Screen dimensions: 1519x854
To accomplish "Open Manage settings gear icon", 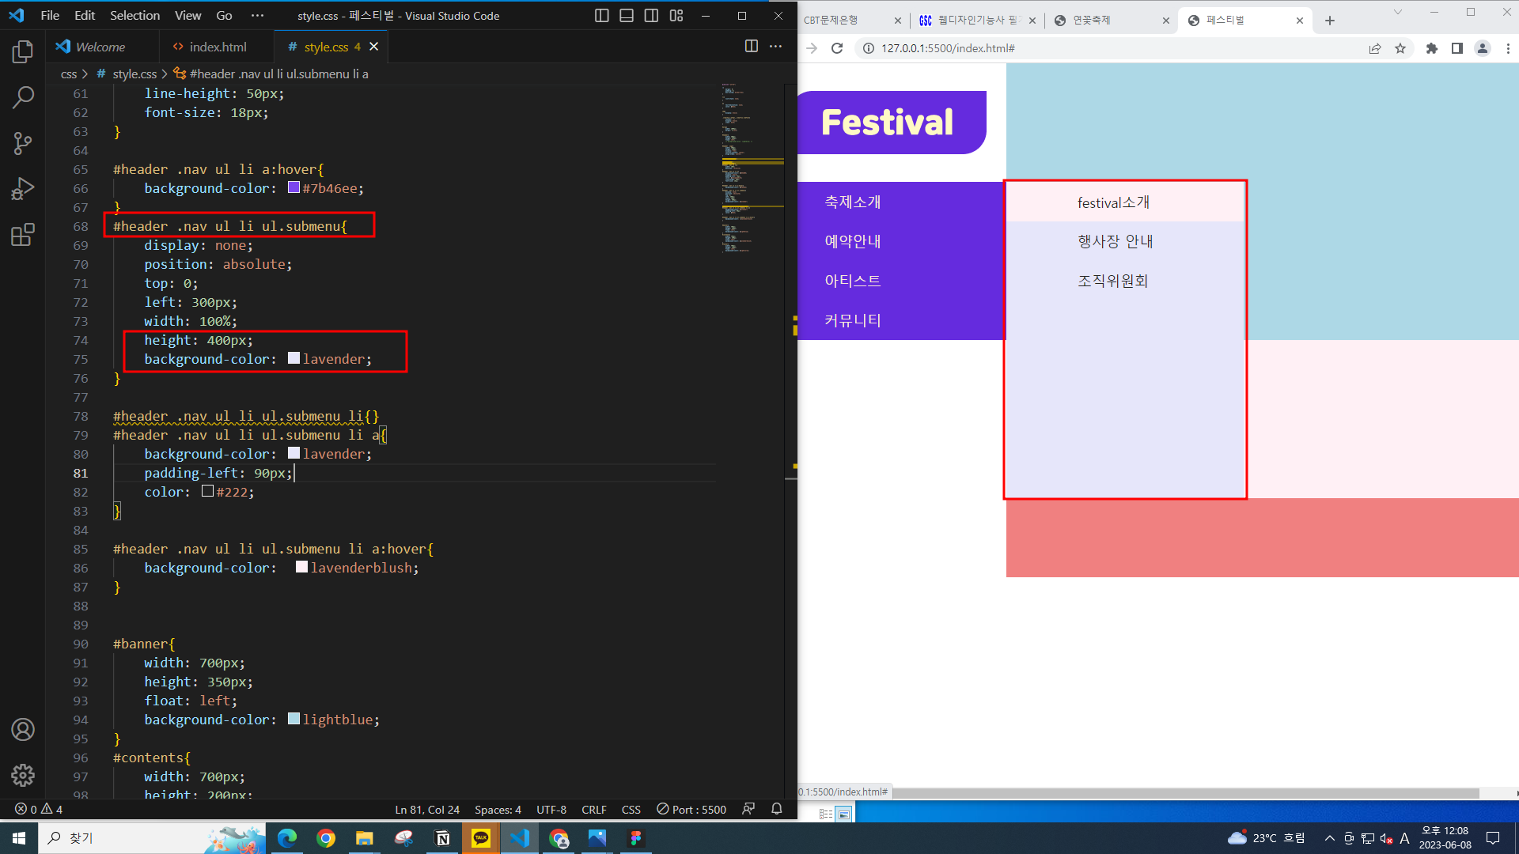I will [x=23, y=775].
